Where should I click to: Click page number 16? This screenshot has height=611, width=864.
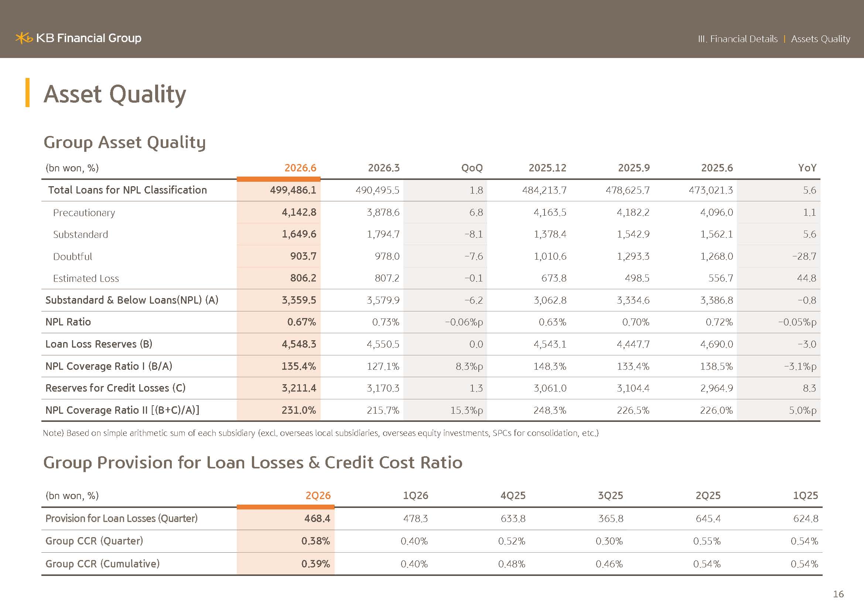tap(839, 594)
